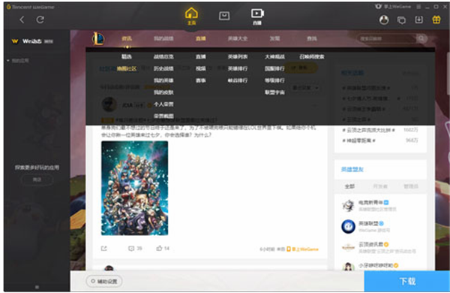The height and width of the screenshot is (293, 450).
Task: Choose 赛事 in the dropdown menu
Action: click(200, 80)
